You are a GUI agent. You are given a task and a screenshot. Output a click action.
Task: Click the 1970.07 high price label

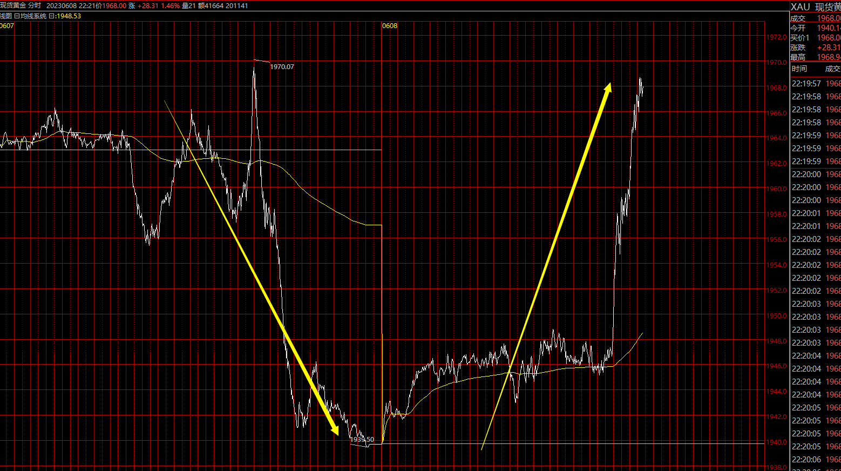coord(282,66)
